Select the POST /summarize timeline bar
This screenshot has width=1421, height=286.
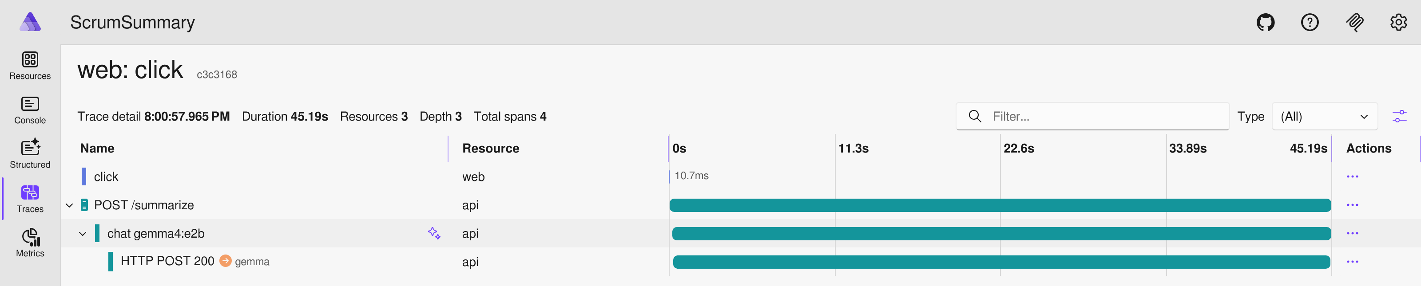pyautogui.click(x=1000, y=206)
